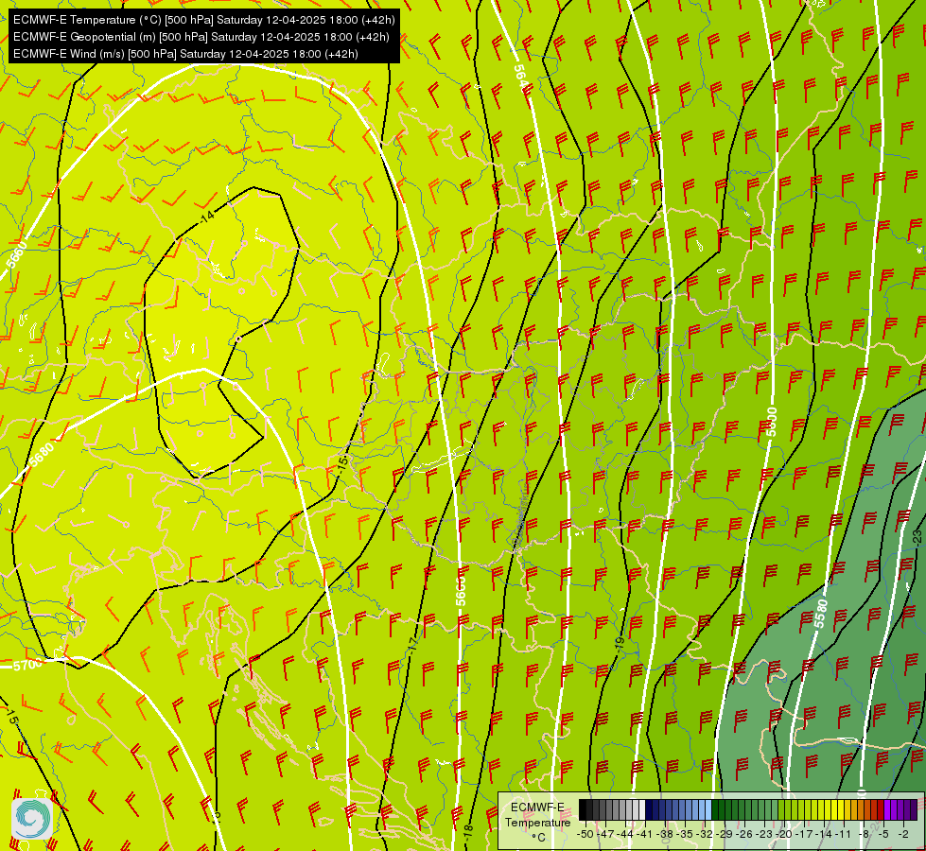Viewport: 926px width, 851px height.
Task: Click the -35 legend tick label
Action: pyautogui.click(x=685, y=834)
